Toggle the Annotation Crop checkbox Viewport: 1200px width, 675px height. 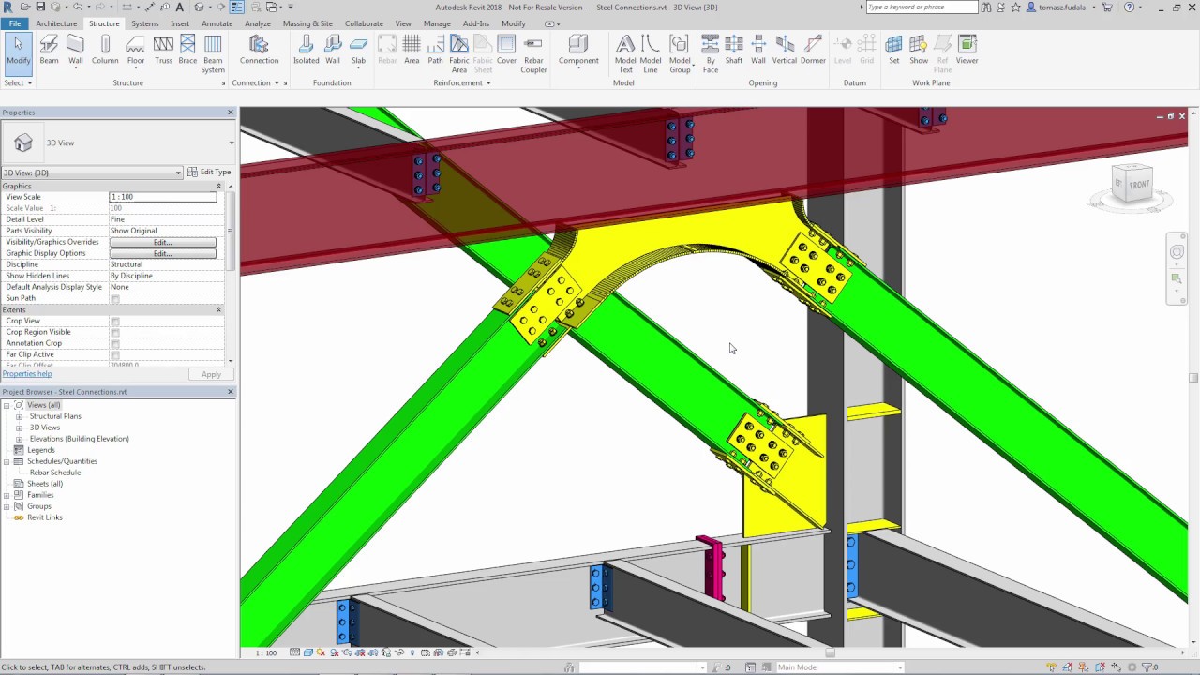point(114,343)
